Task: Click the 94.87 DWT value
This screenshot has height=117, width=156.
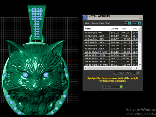Action: pyautogui.click(x=125, y=55)
